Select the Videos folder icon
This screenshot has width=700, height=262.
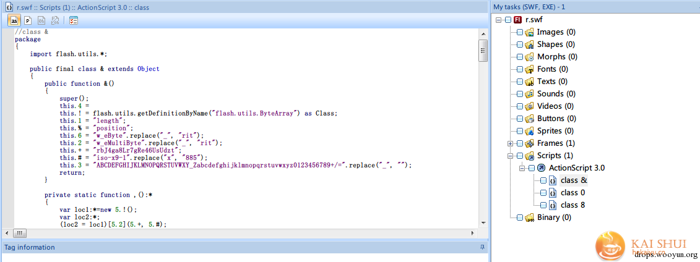(x=529, y=106)
